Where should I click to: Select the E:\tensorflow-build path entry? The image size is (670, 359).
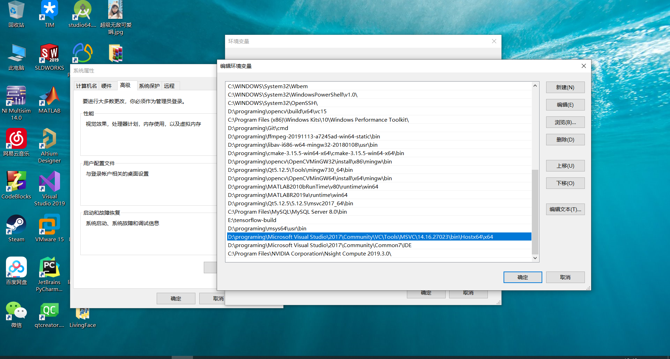click(252, 220)
